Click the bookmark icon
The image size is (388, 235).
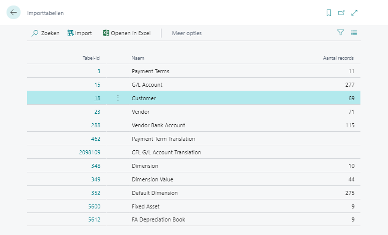point(329,13)
